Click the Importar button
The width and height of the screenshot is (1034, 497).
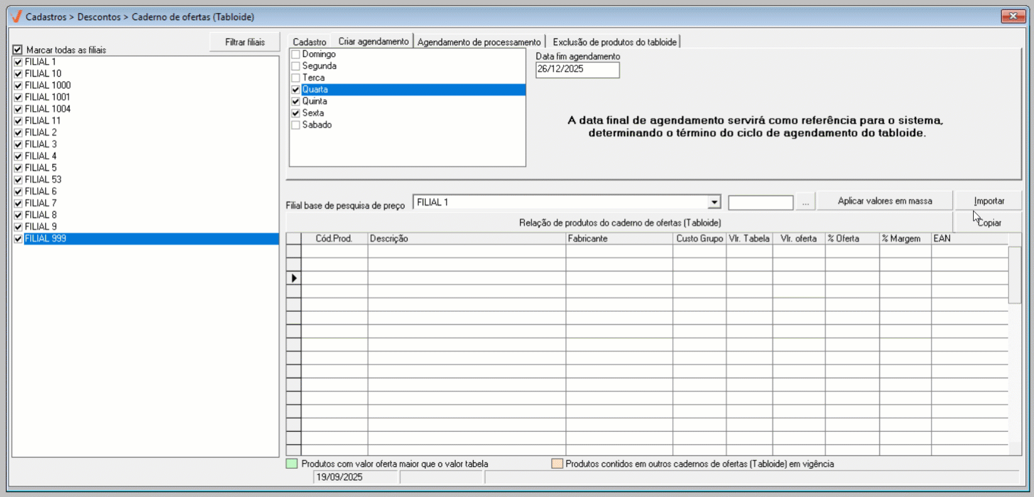click(x=989, y=201)
